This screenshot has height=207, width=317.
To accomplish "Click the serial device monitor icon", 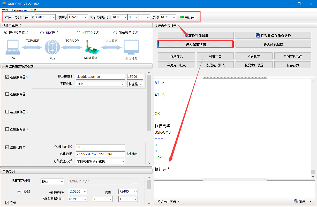I will pos(131,48).
